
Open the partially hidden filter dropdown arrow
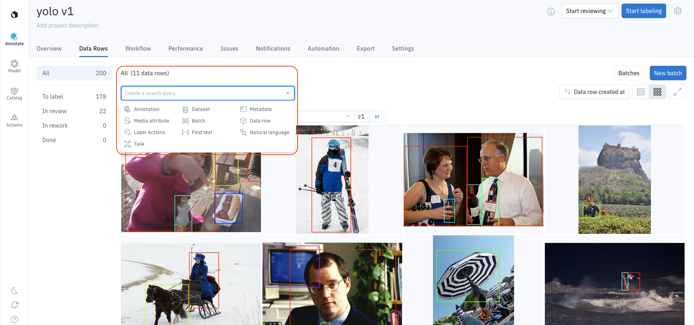pos(348,116)
